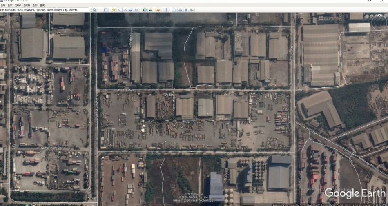Screen dimensions: 388x206
Task: View this location in Google Maps
Action: pyautogui.click(x=192, y=10)
